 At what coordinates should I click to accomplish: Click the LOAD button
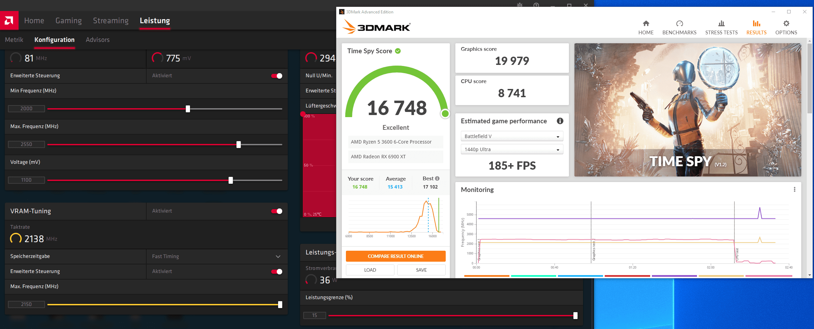(x=370, y=270)
